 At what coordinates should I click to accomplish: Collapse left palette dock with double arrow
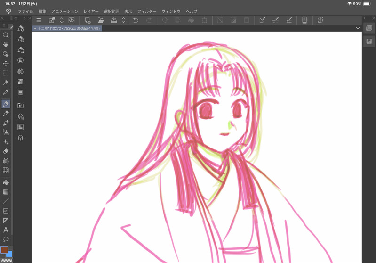2,18
